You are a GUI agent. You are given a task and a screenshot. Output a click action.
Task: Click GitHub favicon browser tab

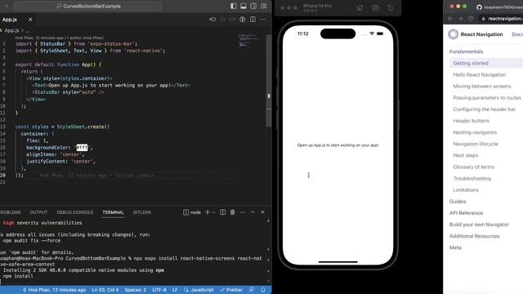[479, 7]
